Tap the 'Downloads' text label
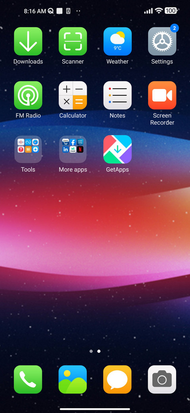This screenshot has height=413, width=190. pyautogui.click(x=28, y=62)
